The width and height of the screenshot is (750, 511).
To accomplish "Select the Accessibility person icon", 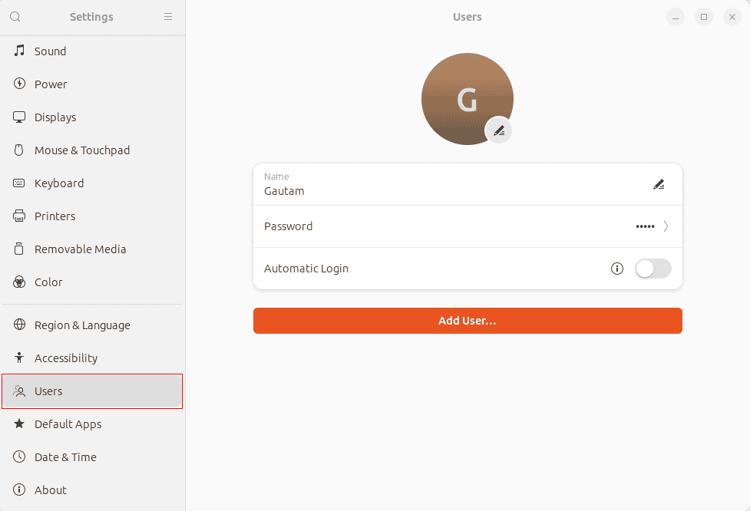I will (18, 358).
